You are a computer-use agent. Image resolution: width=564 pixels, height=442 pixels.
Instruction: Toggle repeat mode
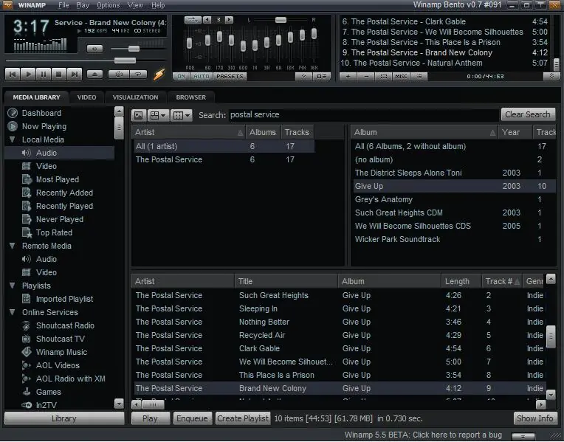pyautogui.click(x=139, y=74)
